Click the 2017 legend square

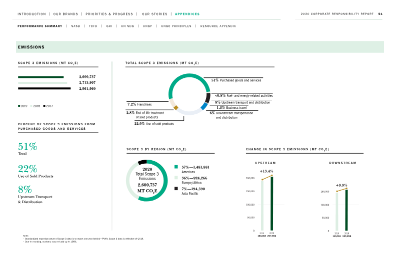[x=44, y=106]
